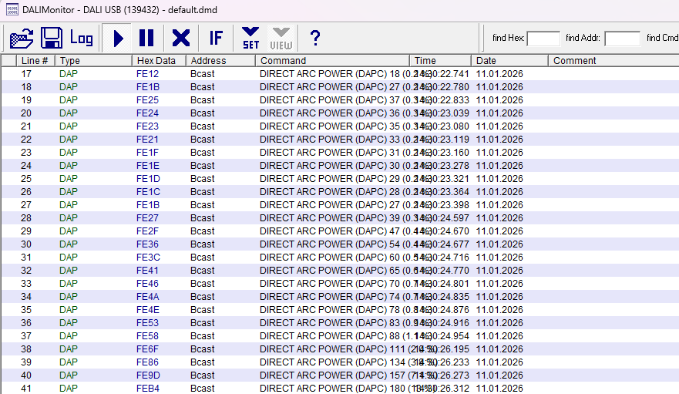Click the find Addr input field
The height and width of the screenshot is (394, 679).
[622, 39]
